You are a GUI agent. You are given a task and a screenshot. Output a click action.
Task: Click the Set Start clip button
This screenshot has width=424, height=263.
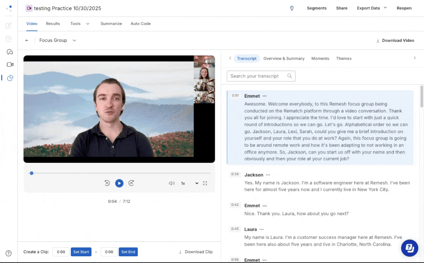coord(81,252)
